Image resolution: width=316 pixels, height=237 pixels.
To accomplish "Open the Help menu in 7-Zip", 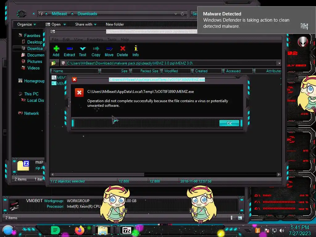I will [x=125, y=39].
